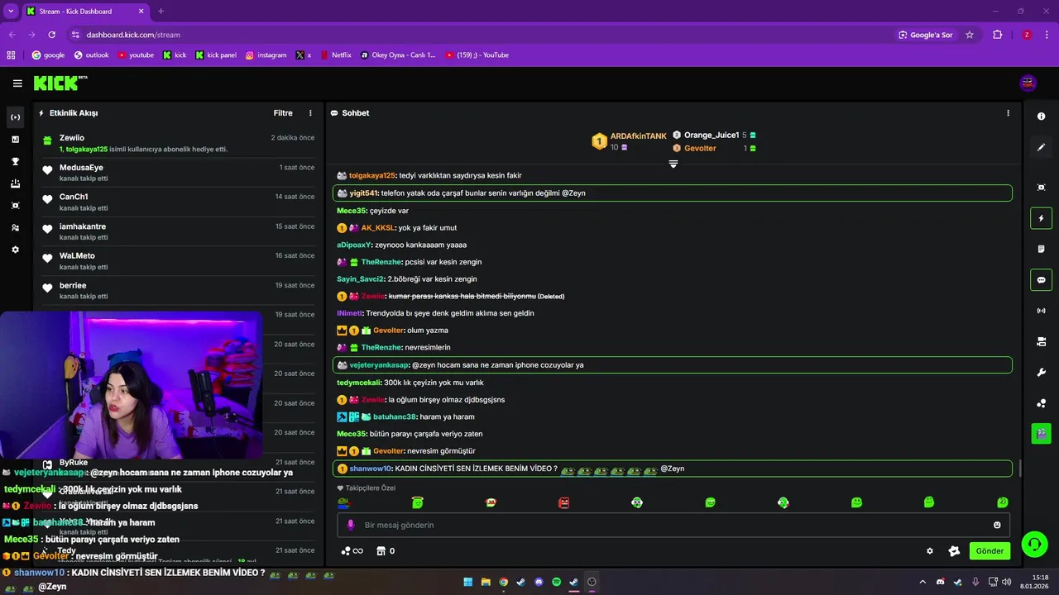Open the Stream section in left sidebar

click(15, 117)
